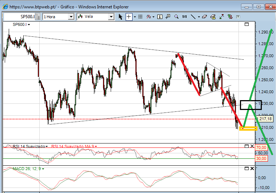The image size is (276, 193).
Task: Select the eraser tool
Action: [204, 17]
